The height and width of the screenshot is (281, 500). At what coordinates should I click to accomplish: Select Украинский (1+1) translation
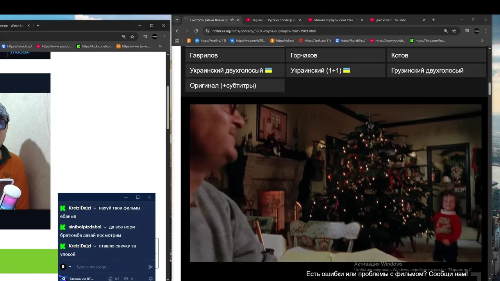pyautogui.click(x=336, y=70)
